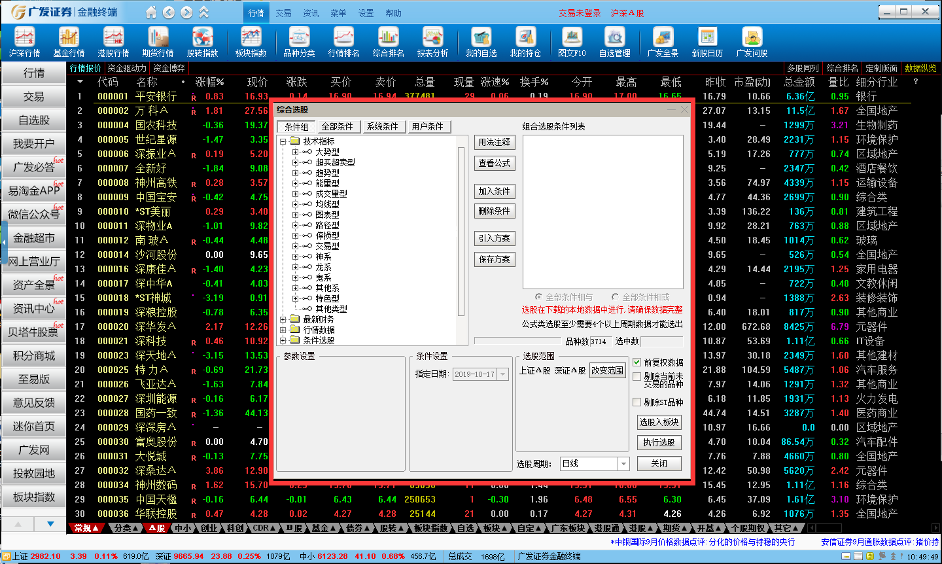Click the system tray clock 10:49:49
The width and height of the screenshot is (942, 564).
pyautogui.click(x=922, y=557)
